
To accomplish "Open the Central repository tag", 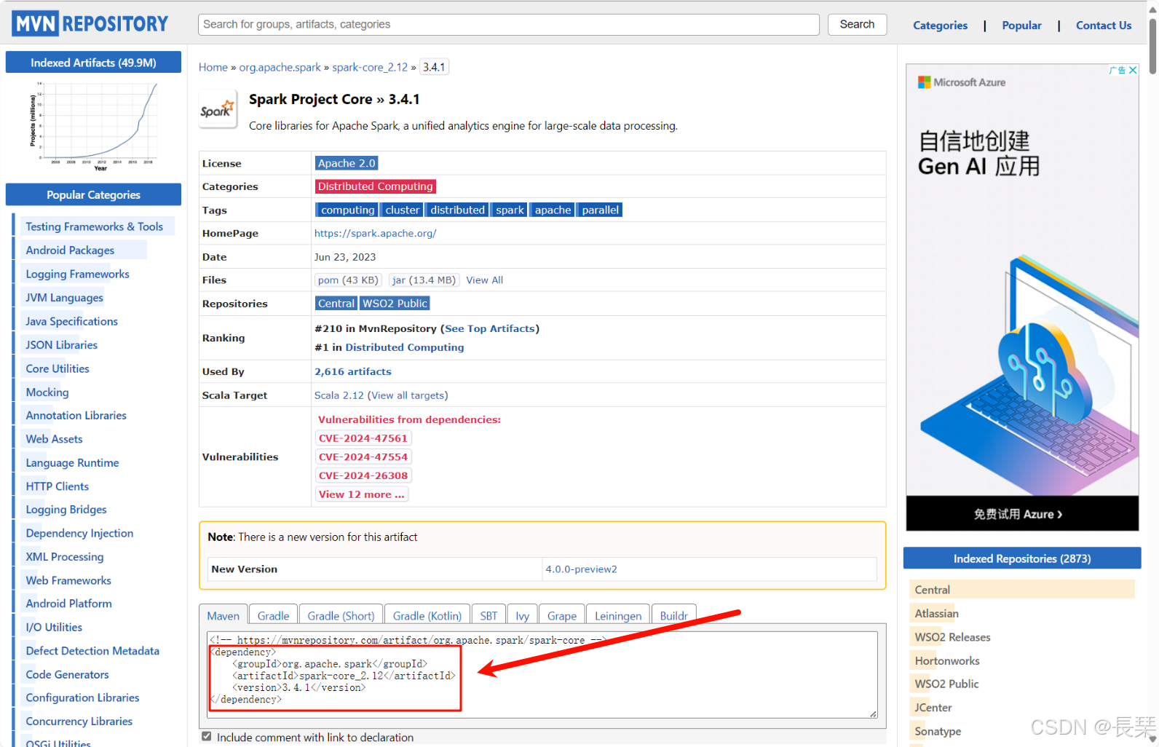I will (x=336, y=303).
